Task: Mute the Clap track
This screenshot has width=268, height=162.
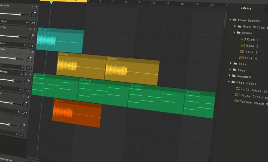Action: coord(34,29)
